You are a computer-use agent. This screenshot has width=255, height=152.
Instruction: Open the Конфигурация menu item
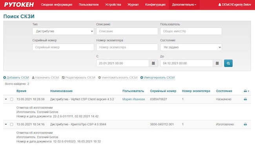pos(155,5)
